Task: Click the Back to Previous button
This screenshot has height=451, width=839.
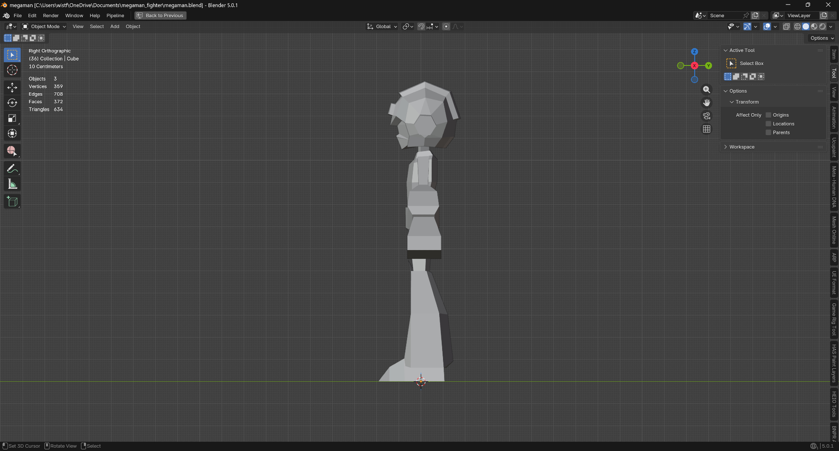Action: pos(160,16)
